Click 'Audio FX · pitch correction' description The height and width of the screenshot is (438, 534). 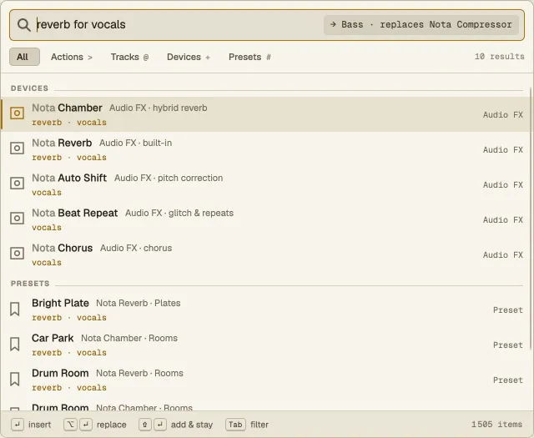tap(169, 179)
